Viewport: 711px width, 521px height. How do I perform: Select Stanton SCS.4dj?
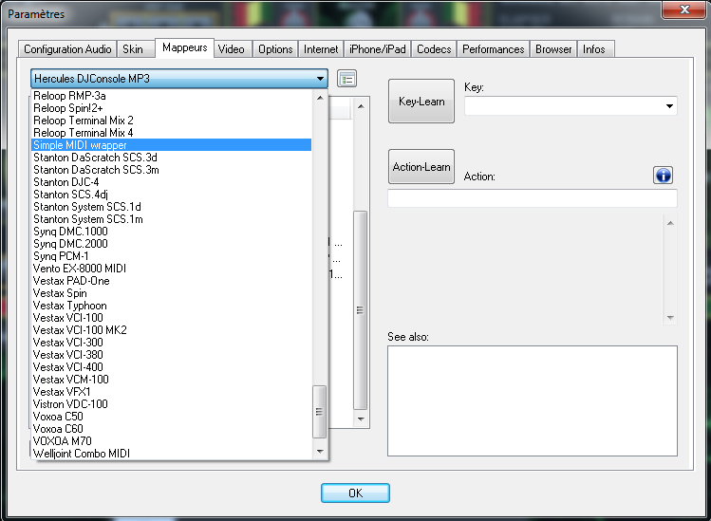(x=172, y=195)
